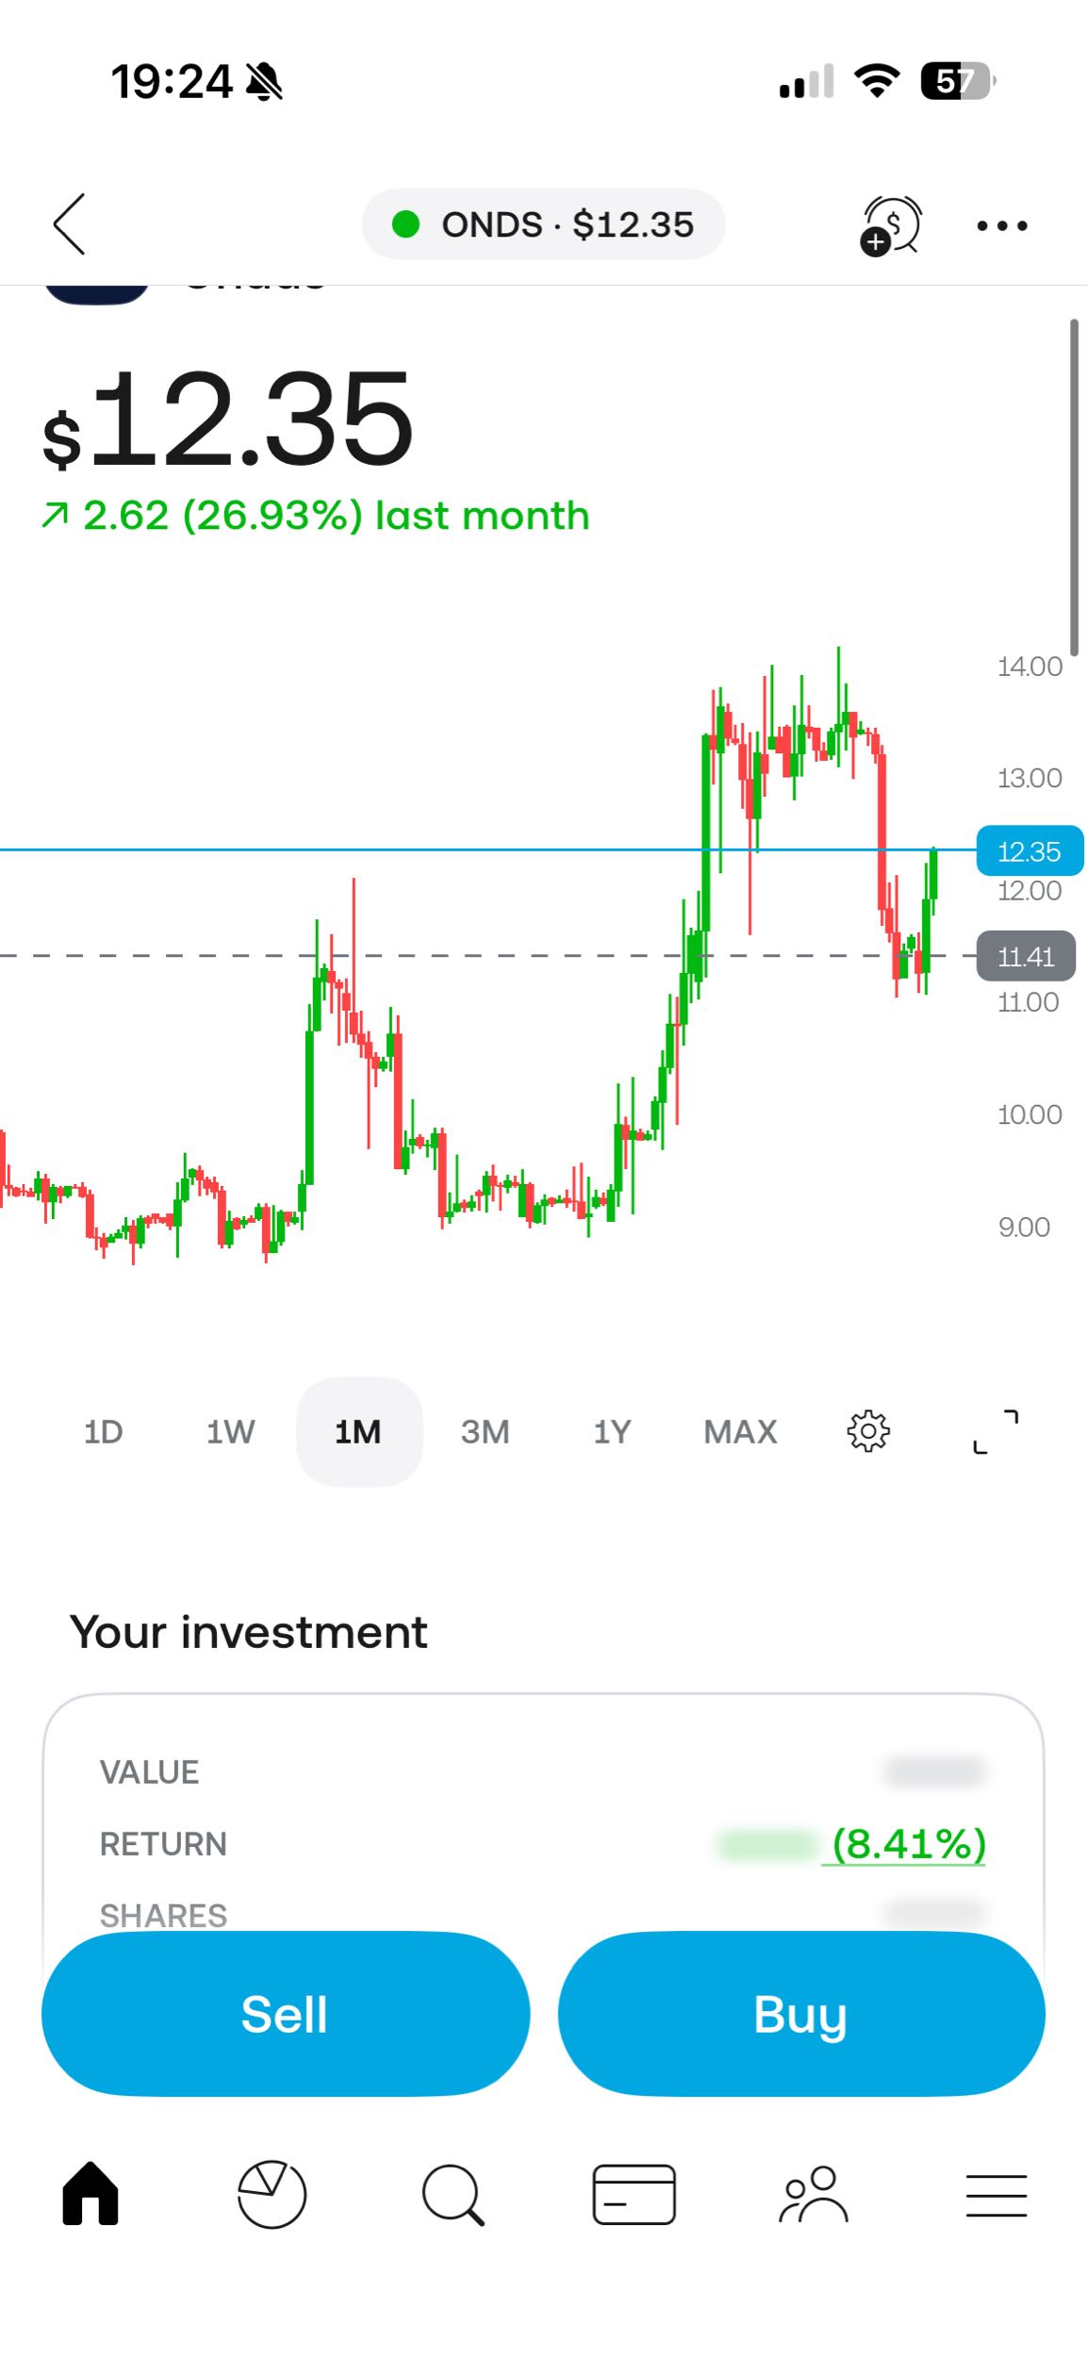The width and height of the screenshot is (1088, 2357).
Task: Select the 3M chart range
Action: [x=486, y=1431]
